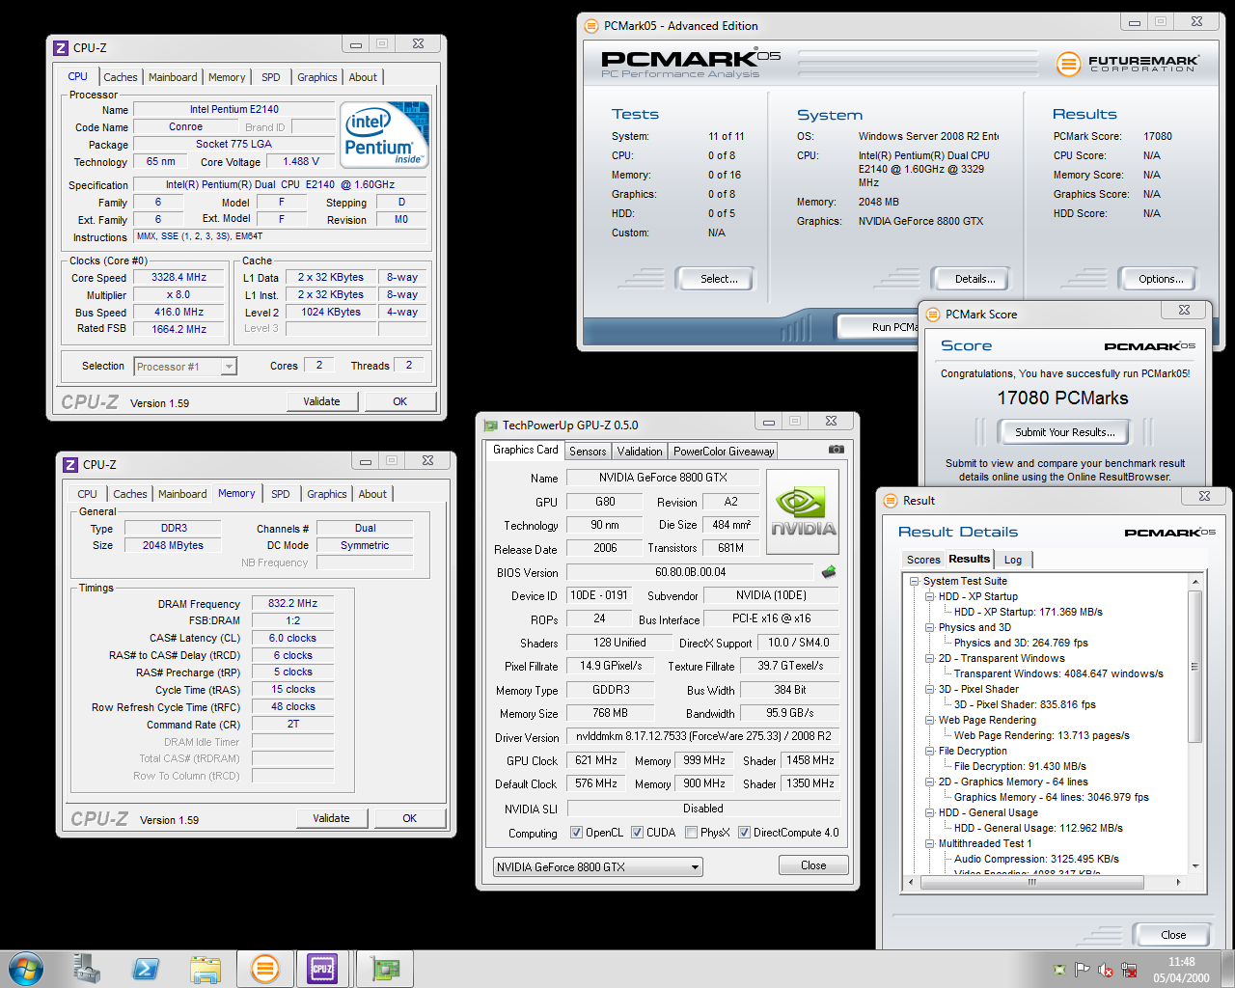Toggle the CUDA checkbox in GPU-Z

[637, 833]
